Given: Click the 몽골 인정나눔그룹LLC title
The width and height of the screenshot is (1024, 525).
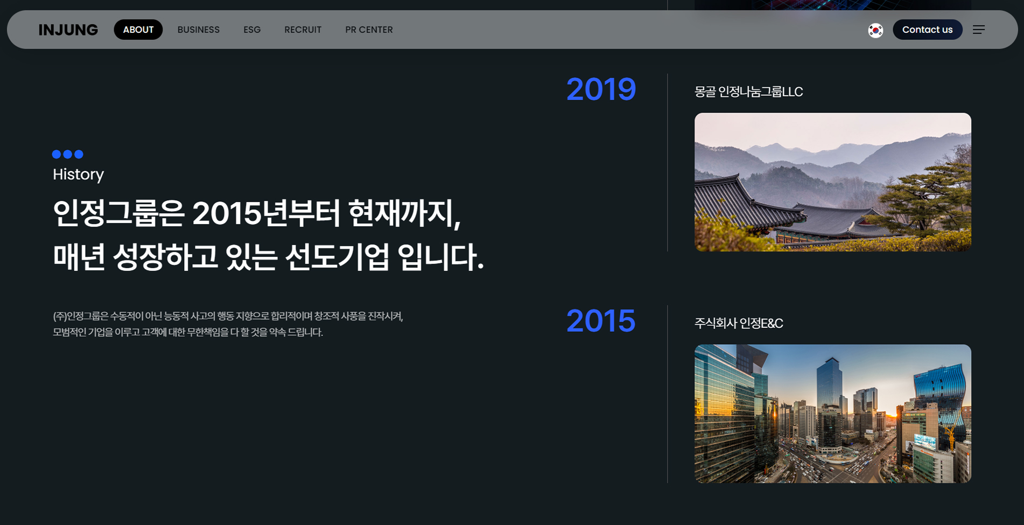Looking at the screenshot, I should [x=748, y=92].
